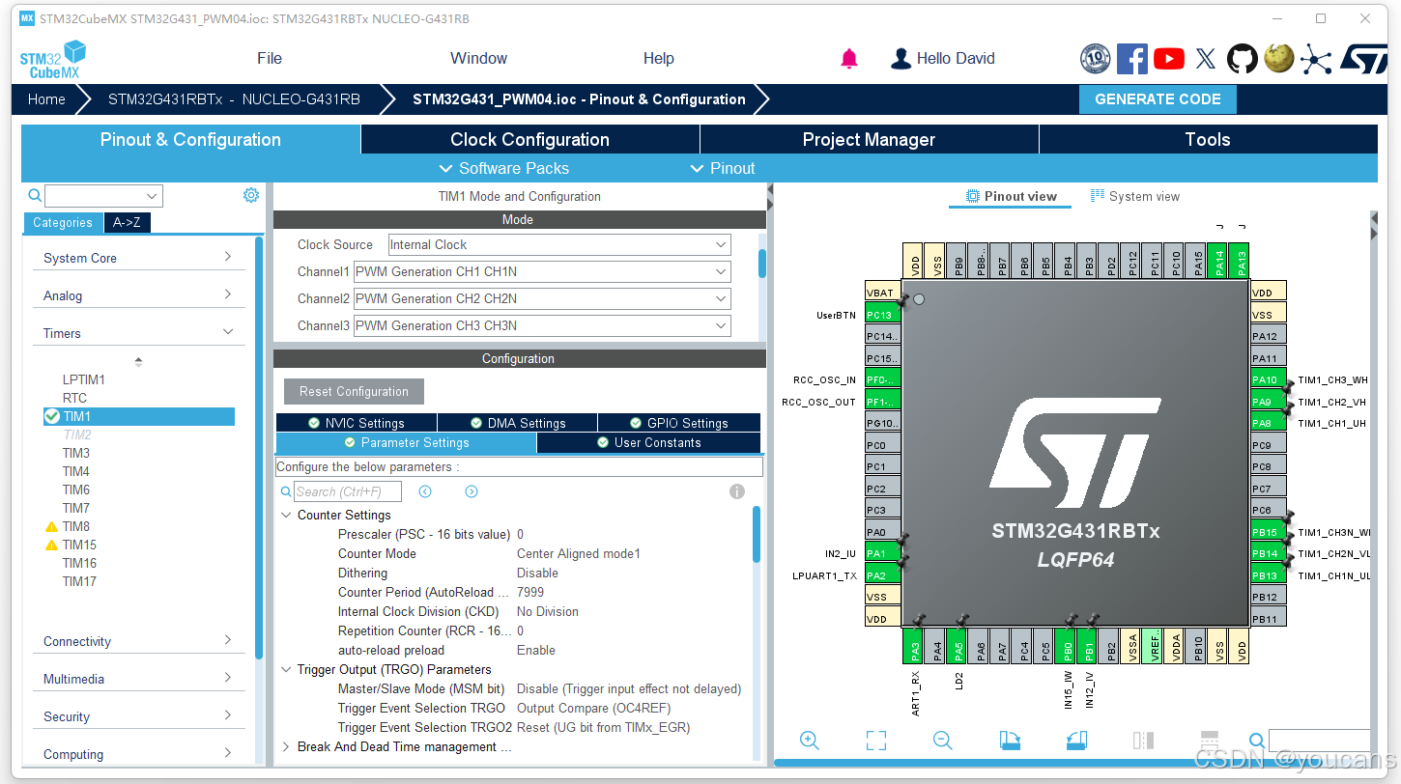Viewport: 1401px width, 784px height.
Task: Select TIM3 in the timers list
Action: click(76, 454)
